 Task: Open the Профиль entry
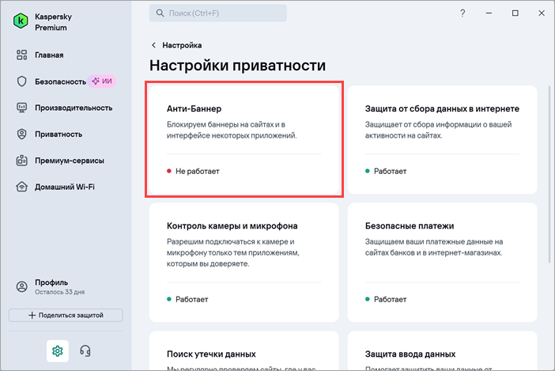point(51,282)
